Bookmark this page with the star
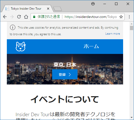 click(x=121, y=17)
